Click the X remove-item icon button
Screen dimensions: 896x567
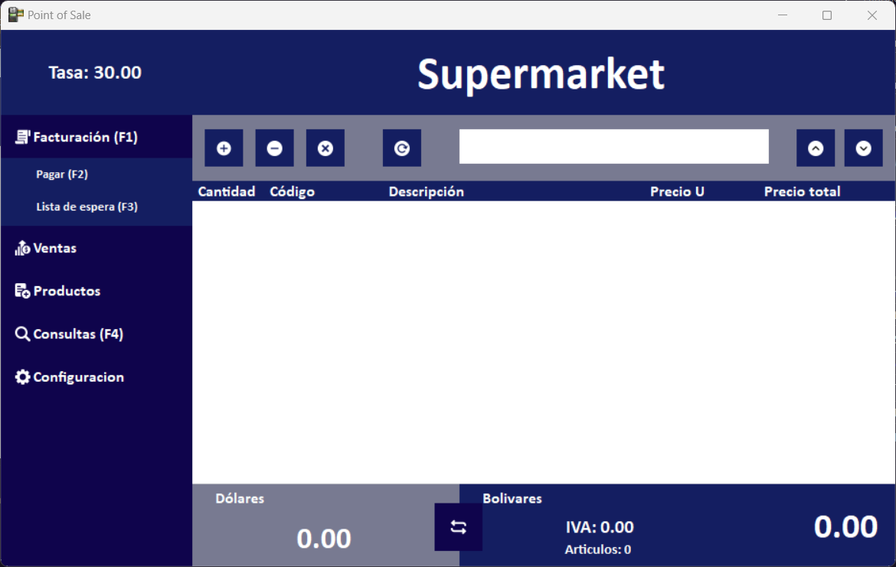[325, 148]
